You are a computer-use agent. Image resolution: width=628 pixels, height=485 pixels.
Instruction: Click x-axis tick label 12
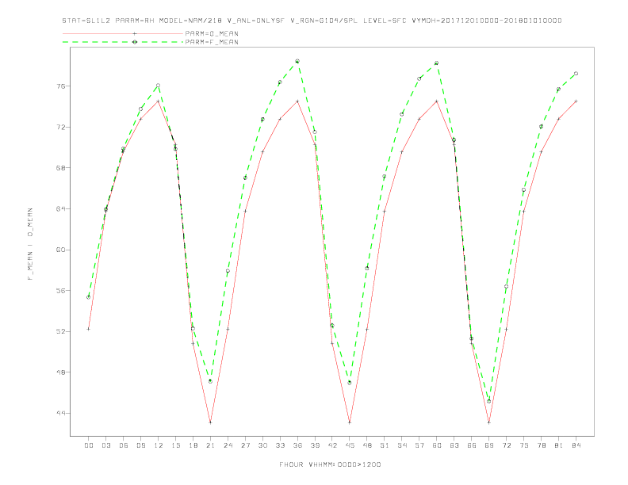[x=159, y=445]
